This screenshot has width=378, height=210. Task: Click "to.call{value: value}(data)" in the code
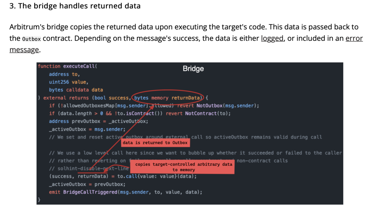(157, 176)
